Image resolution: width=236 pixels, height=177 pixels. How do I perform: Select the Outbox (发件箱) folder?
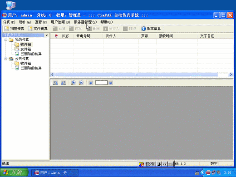click(x=25, y=49)
